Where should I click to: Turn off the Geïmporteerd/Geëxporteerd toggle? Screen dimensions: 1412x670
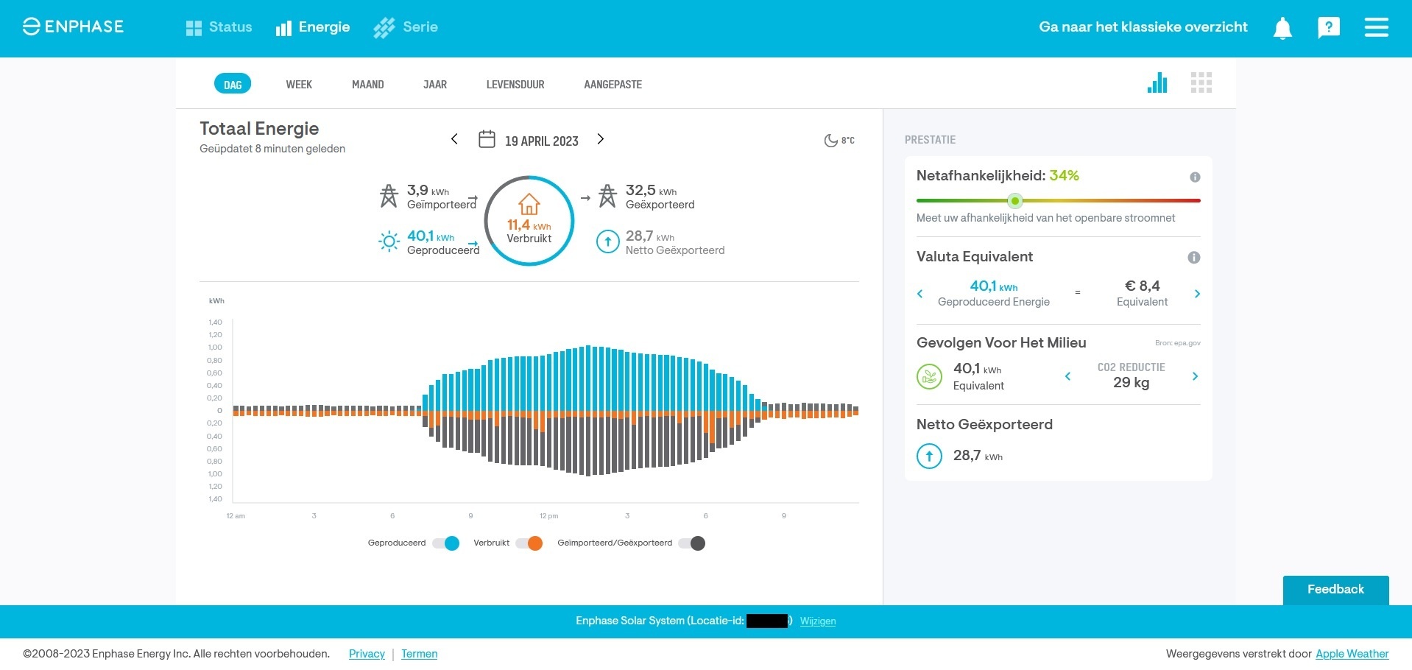(x=692, y=543)
